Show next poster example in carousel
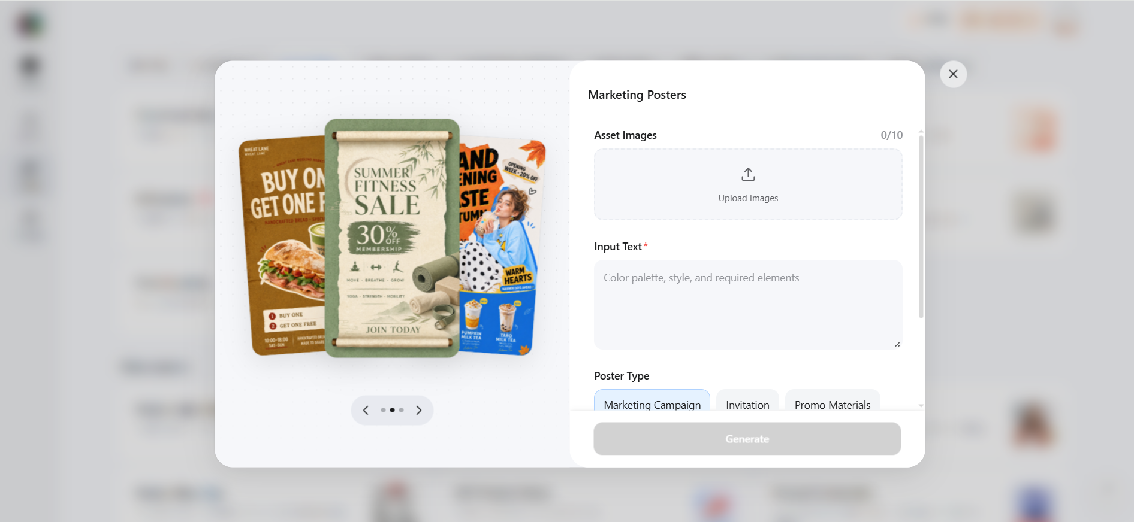This screenshot has height=522, width=1134. point(419,410)
